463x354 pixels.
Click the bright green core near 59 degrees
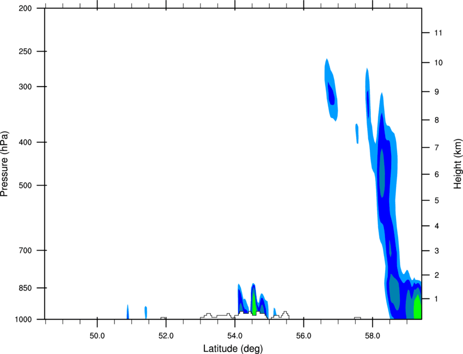coord(418,308)
